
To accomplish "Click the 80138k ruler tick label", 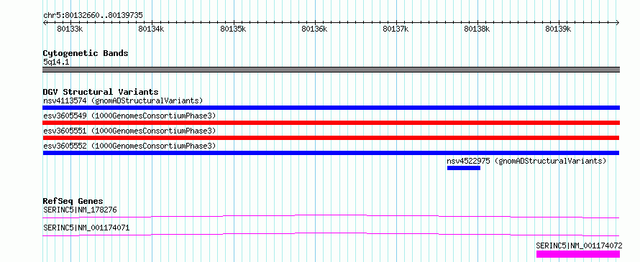I will click(477, 29).
